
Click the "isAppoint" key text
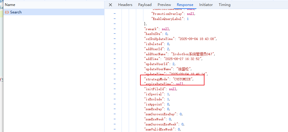click(x=154, y=104)
